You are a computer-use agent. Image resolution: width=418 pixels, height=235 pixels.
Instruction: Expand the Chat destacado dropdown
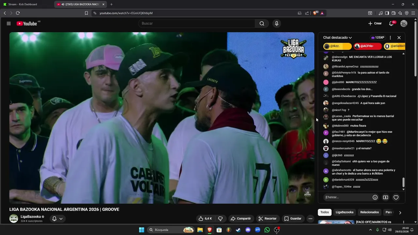(337, 38)
